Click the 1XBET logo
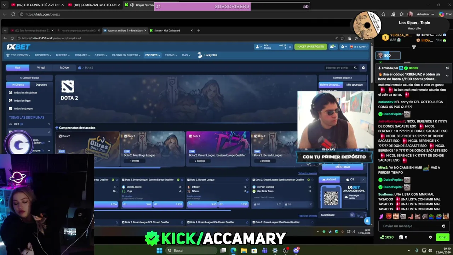Viewport: 453px width, 255px height. pyautogui.click(x=18, y=47)
